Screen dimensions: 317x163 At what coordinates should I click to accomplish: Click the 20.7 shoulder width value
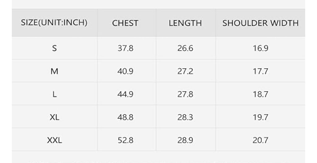point(260,140)
